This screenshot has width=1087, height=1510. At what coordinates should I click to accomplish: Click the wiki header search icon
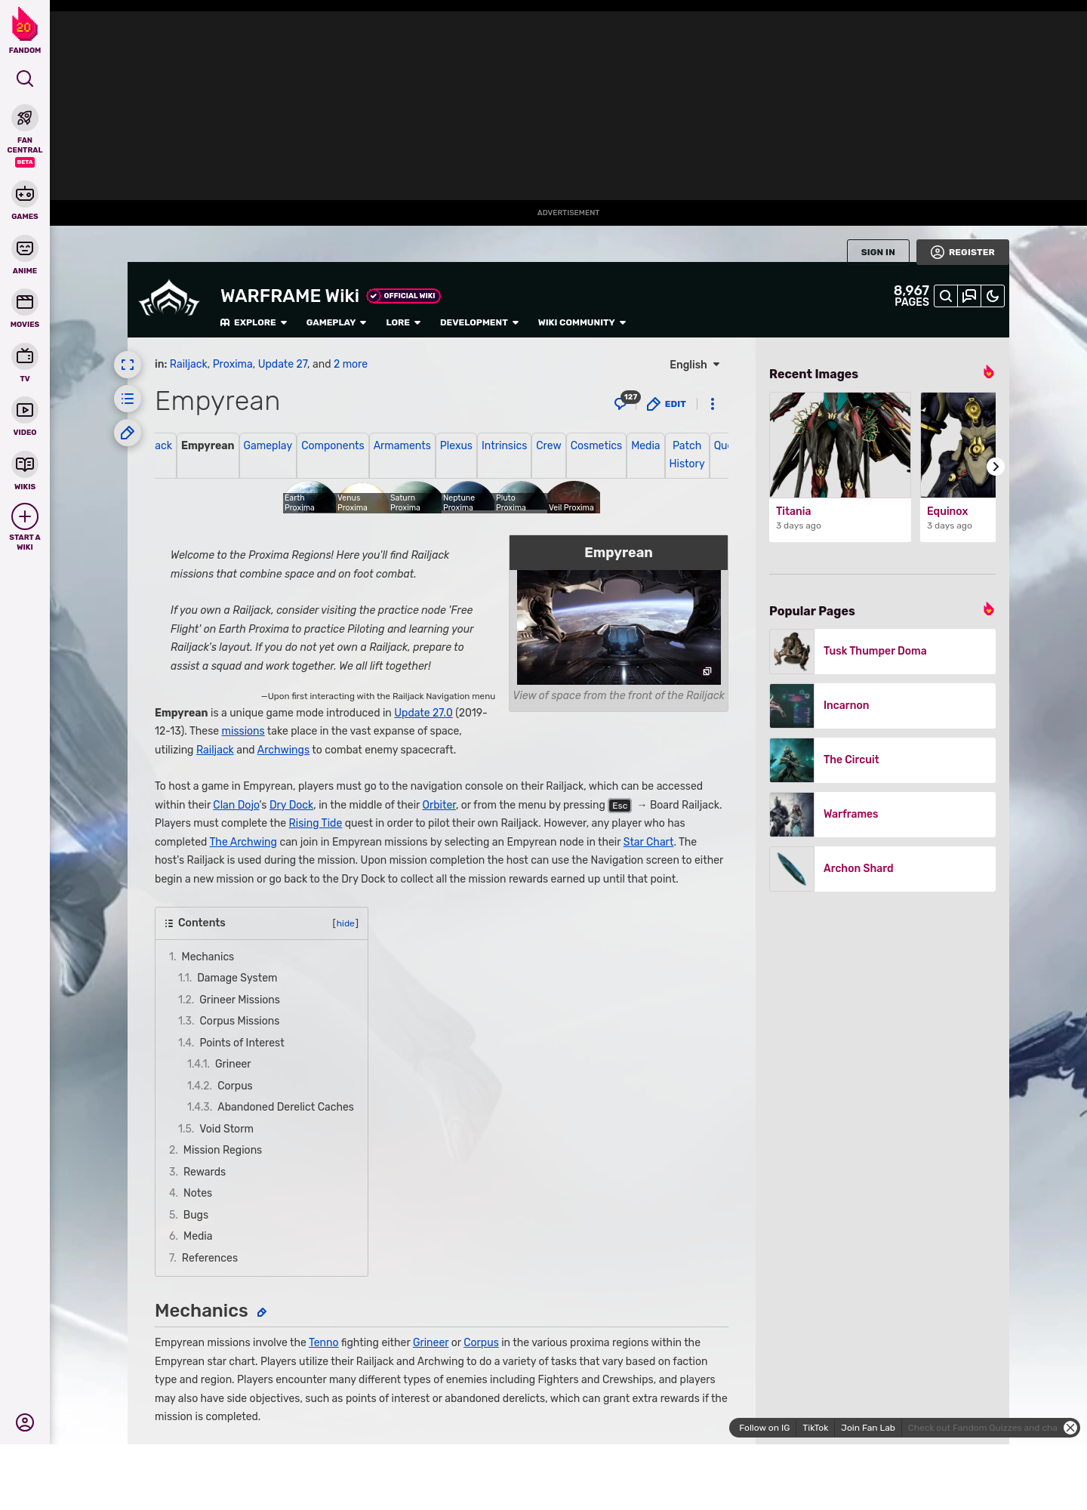click(945, 296)
